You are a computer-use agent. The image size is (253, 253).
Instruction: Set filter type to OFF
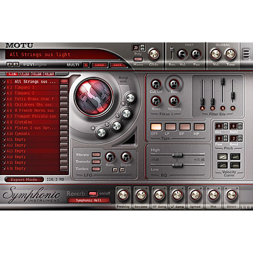tap(156, 127)
